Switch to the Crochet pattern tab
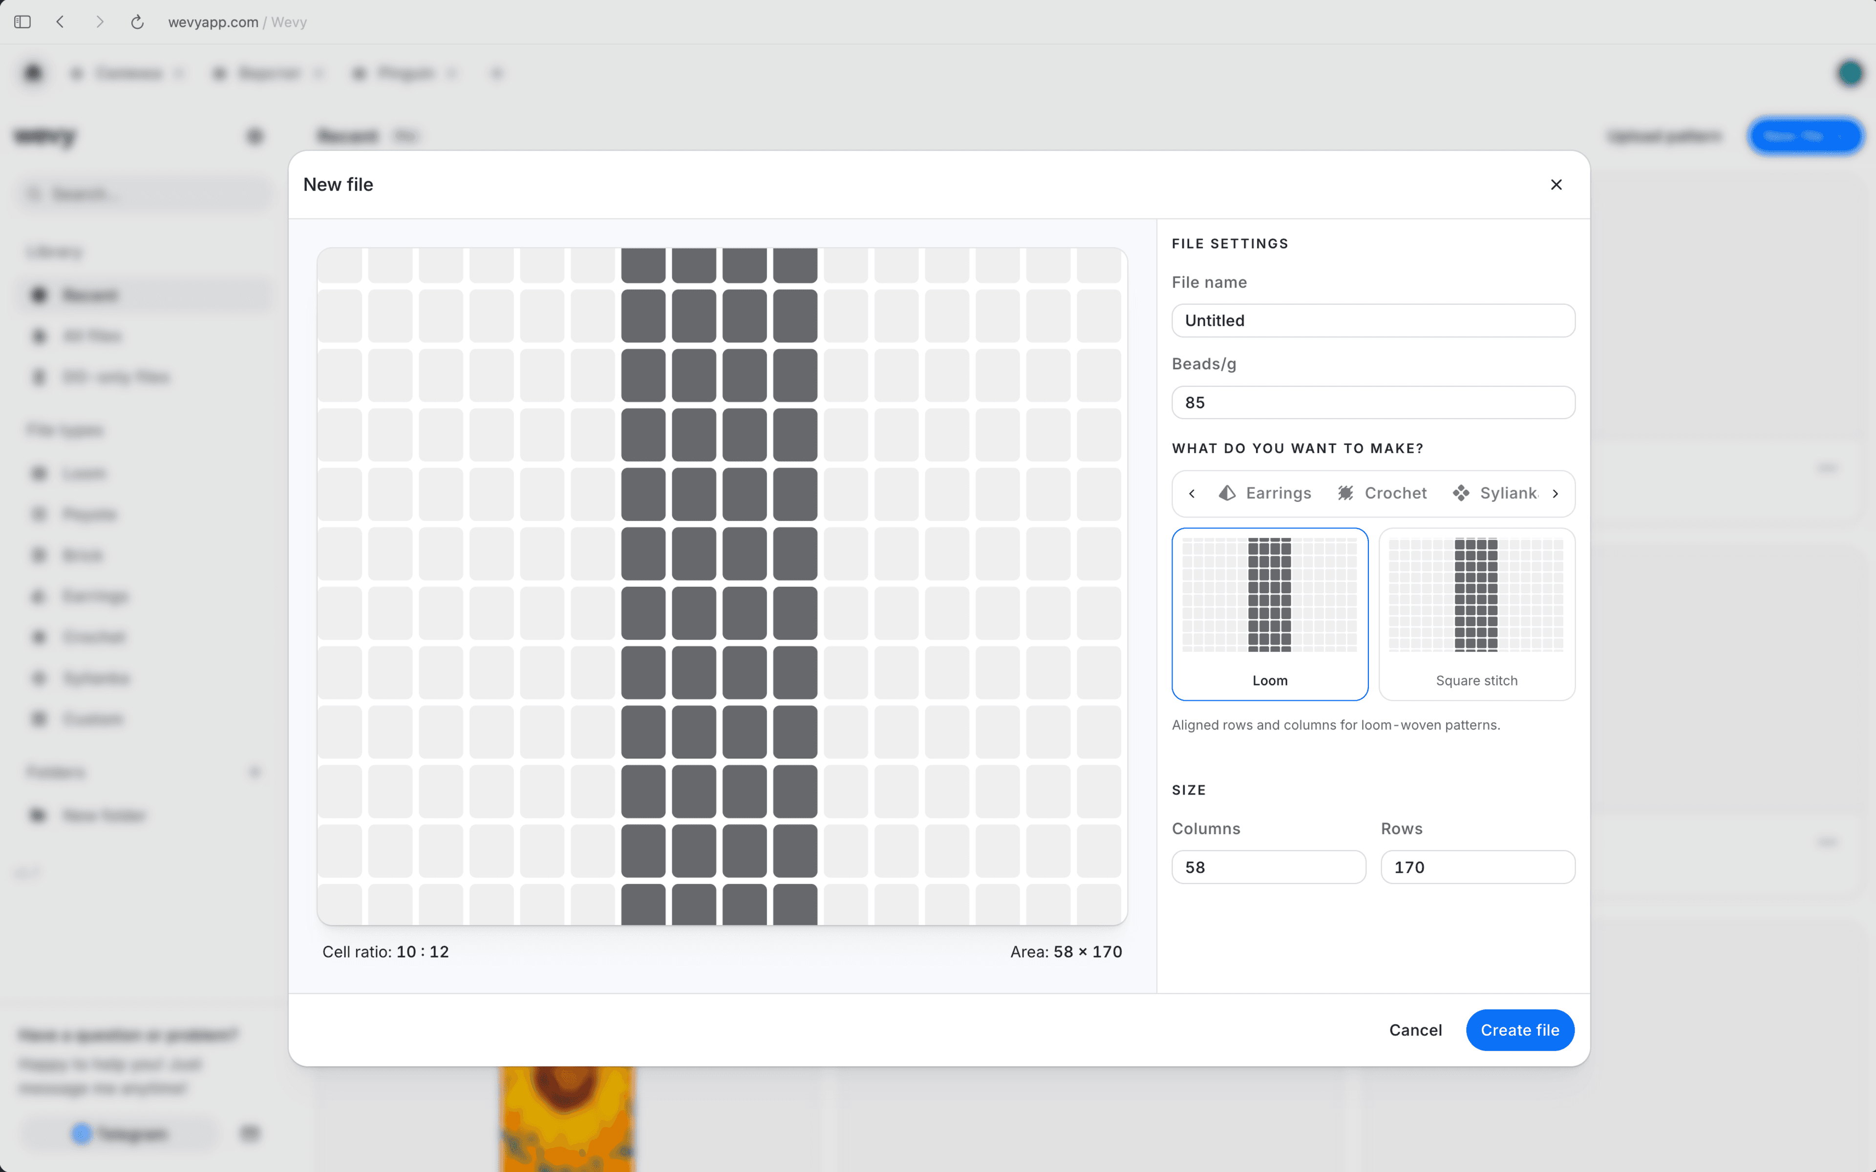 [1382, 493]
